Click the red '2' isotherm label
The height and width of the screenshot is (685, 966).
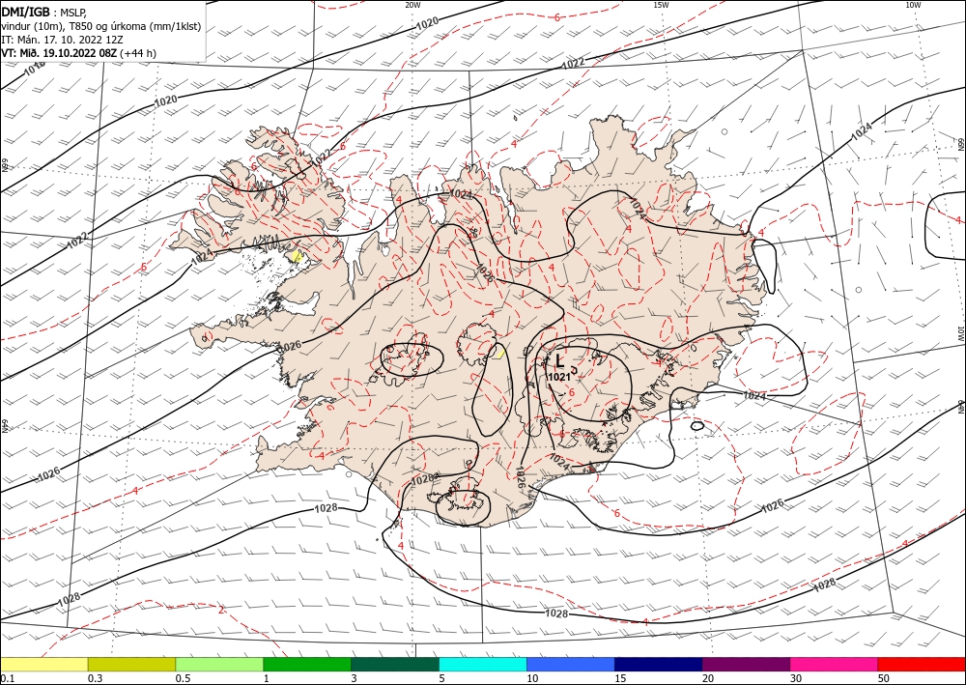(221, 610)
